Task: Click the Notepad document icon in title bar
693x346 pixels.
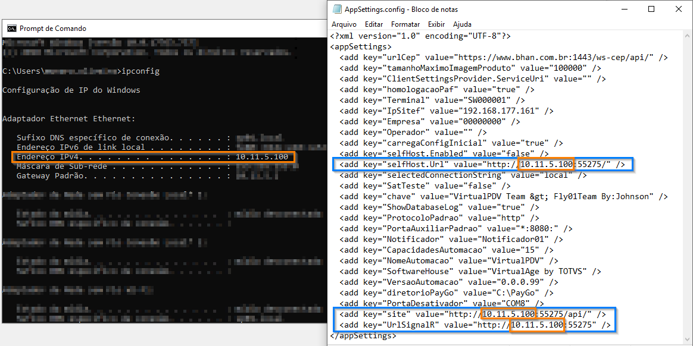Action: click(x=337, y=9)
